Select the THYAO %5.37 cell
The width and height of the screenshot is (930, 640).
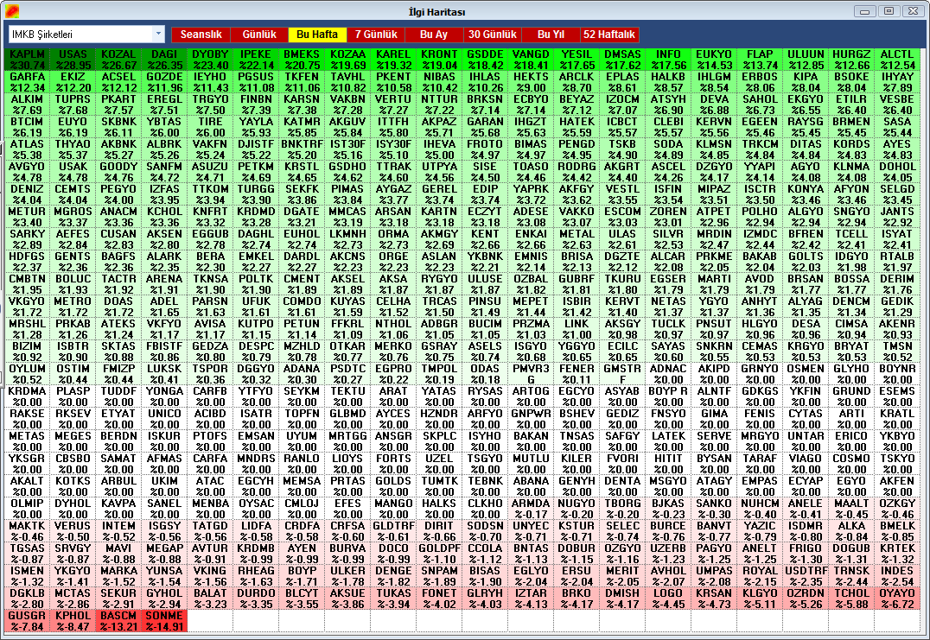(x=73, y=149)
